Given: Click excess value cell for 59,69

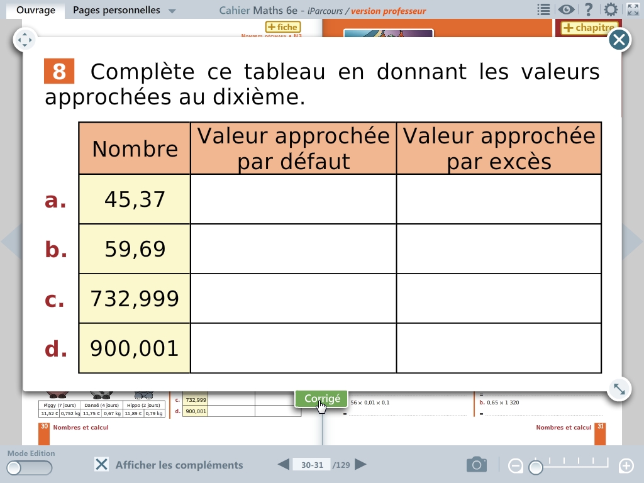Looking at the screenshot, I should 499,249.
